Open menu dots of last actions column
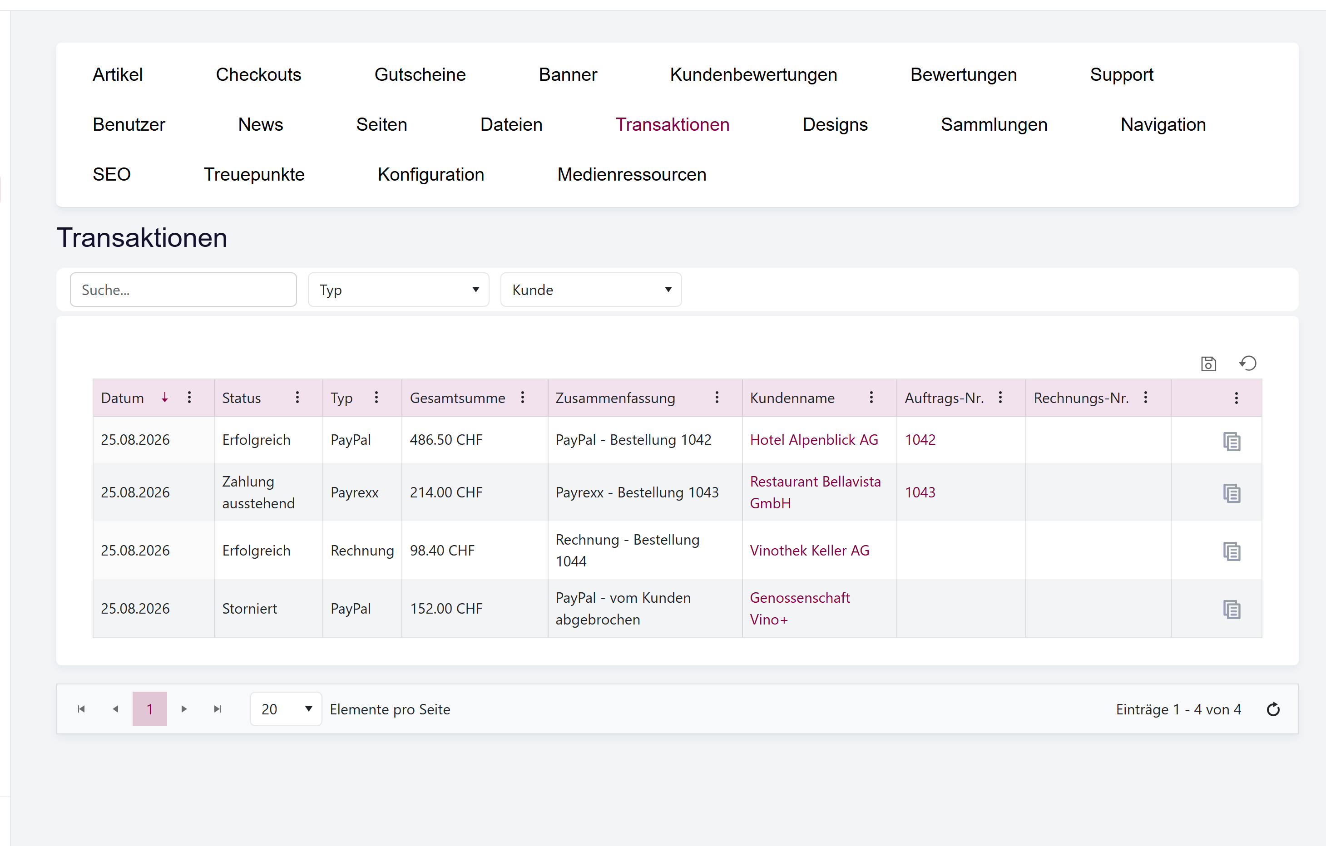The image size is (1326, 846). [1236, 398]
